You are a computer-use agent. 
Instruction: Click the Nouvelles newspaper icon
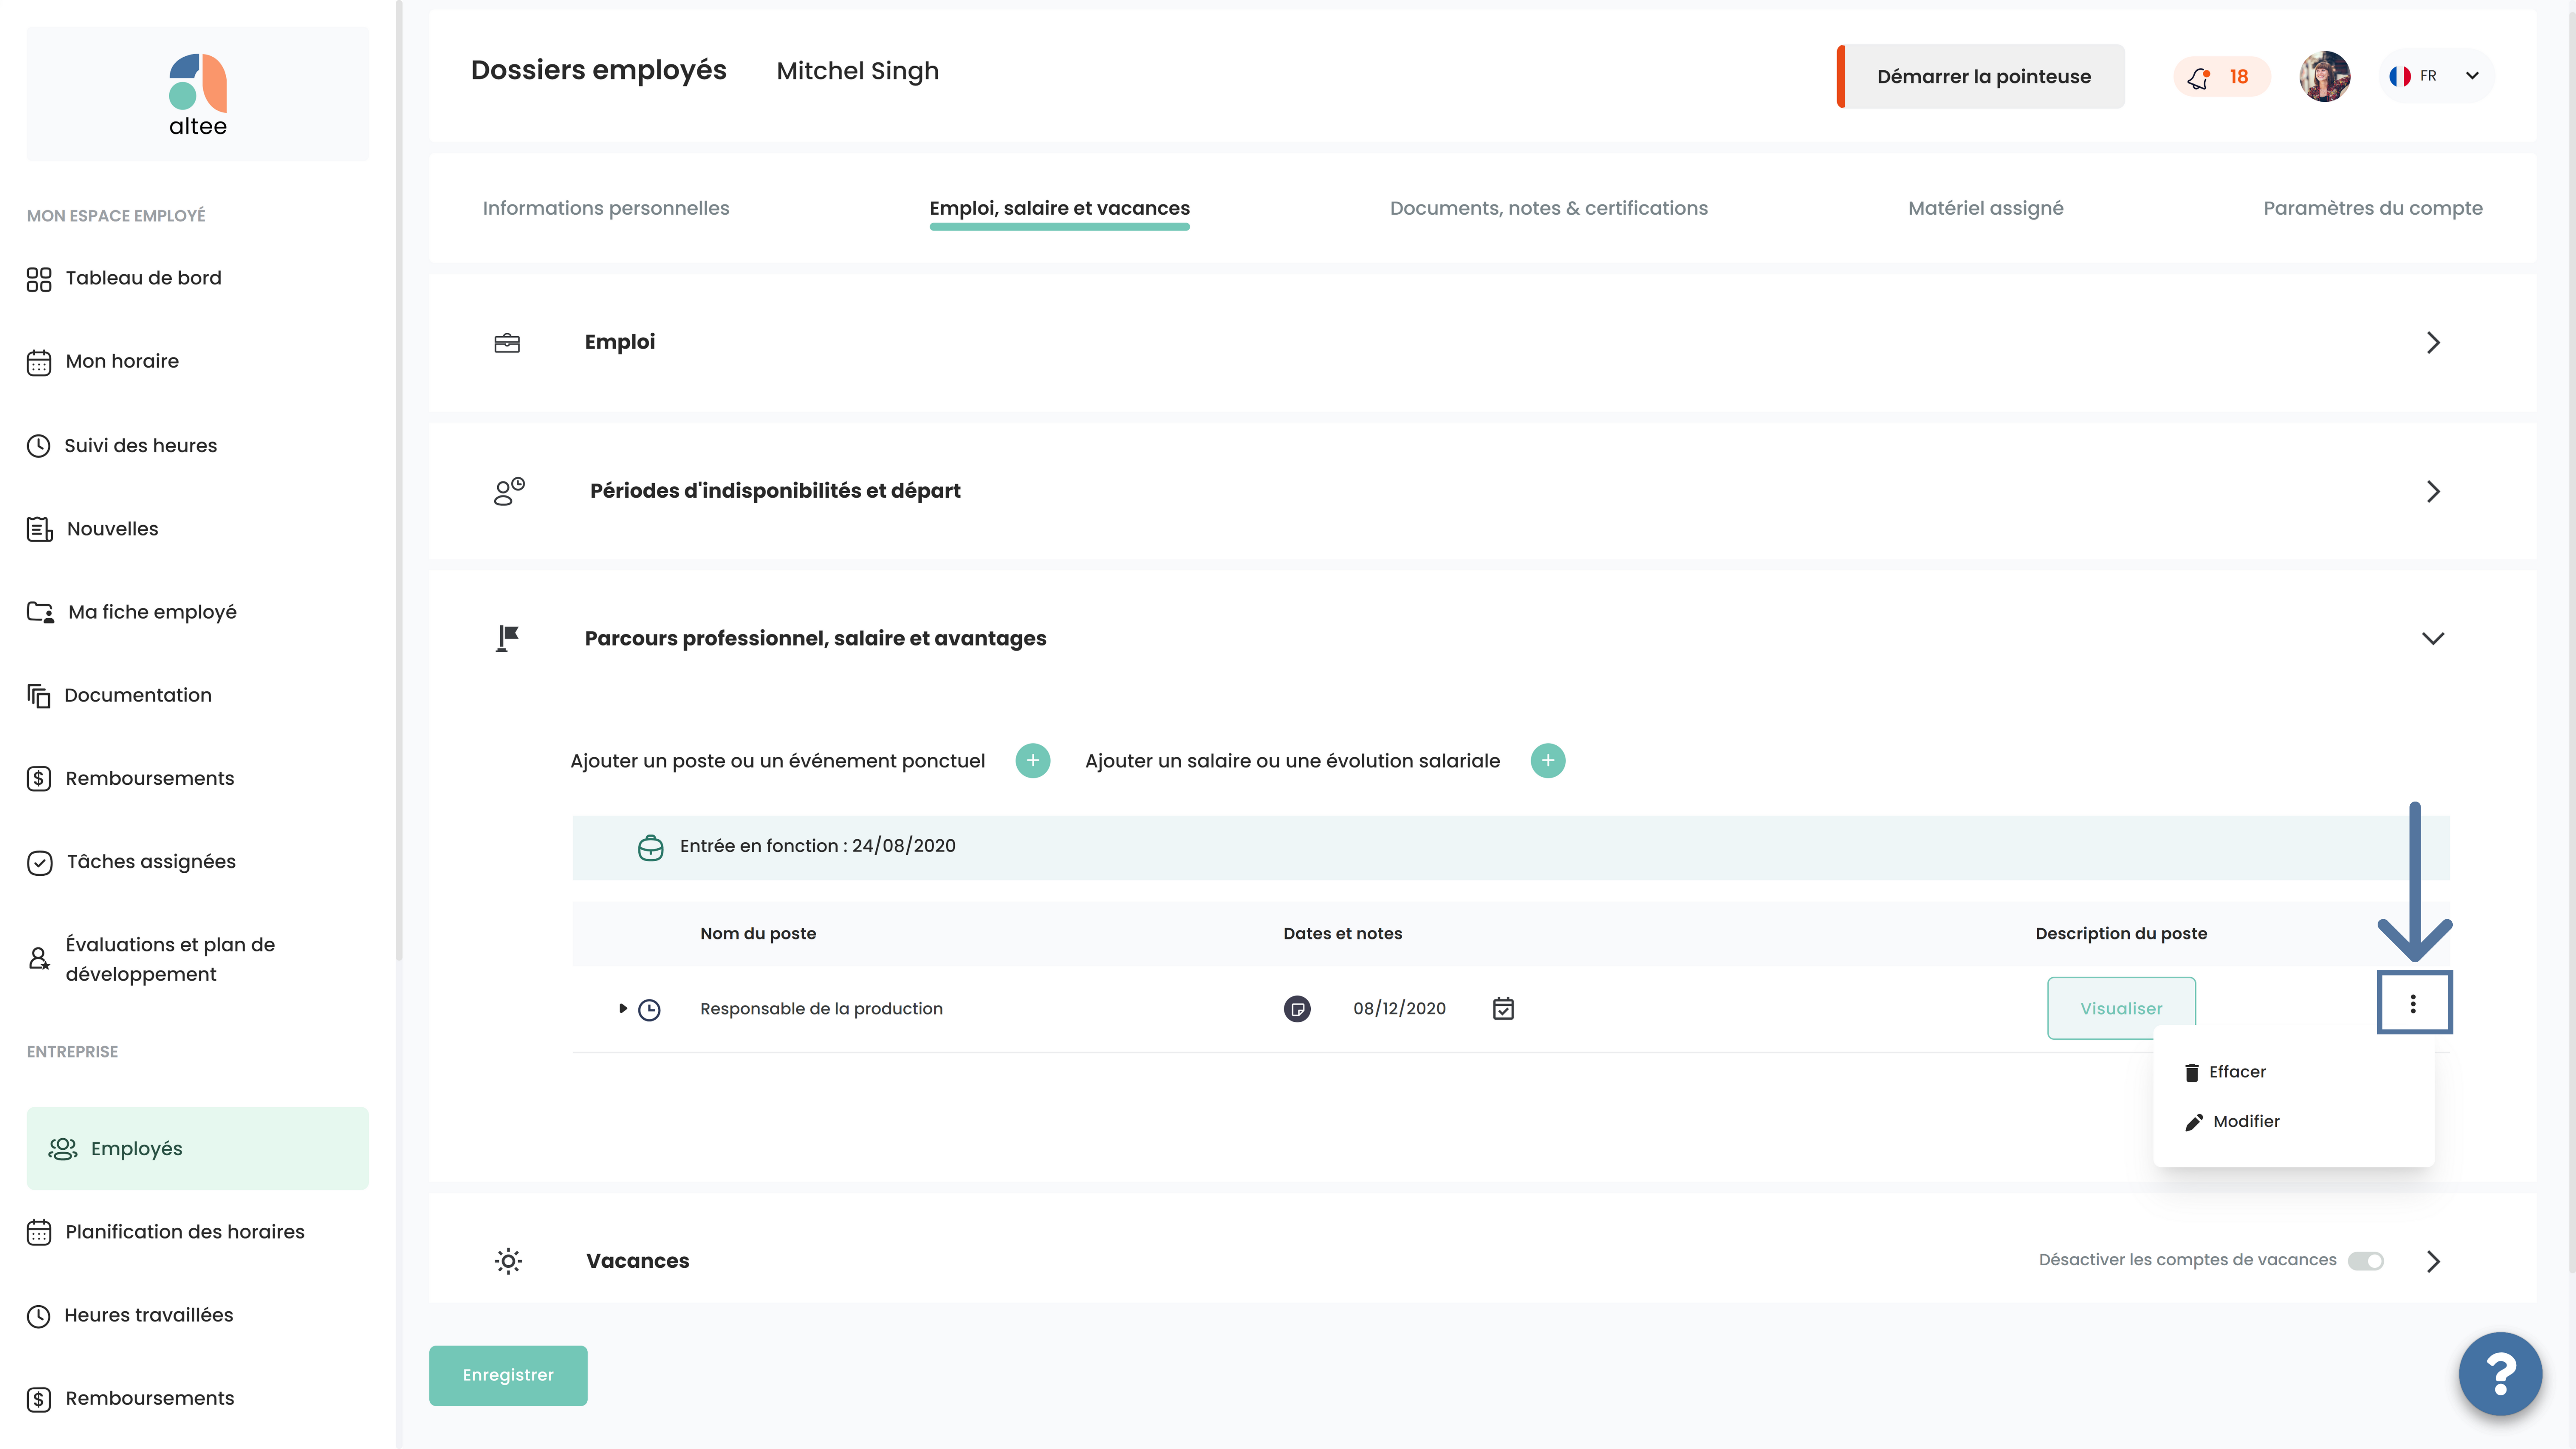tap(39, 529)
